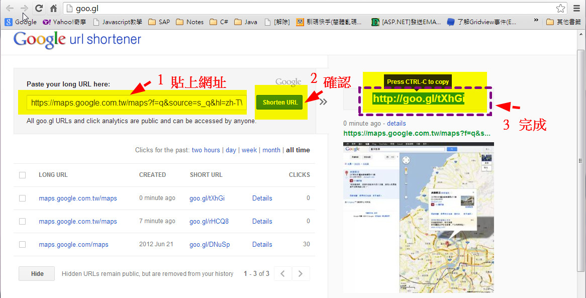Open long URL link in the rHCQ8 row
This screenshot has height=298, width=586.
coord(78,221)
